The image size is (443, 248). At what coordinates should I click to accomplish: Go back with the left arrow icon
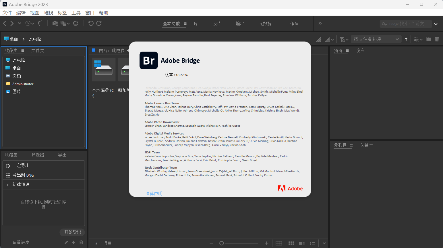pyautogui.click(x=5, y=24)
